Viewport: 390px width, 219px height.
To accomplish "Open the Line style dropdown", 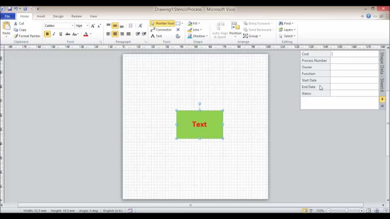I will (195, 30).
